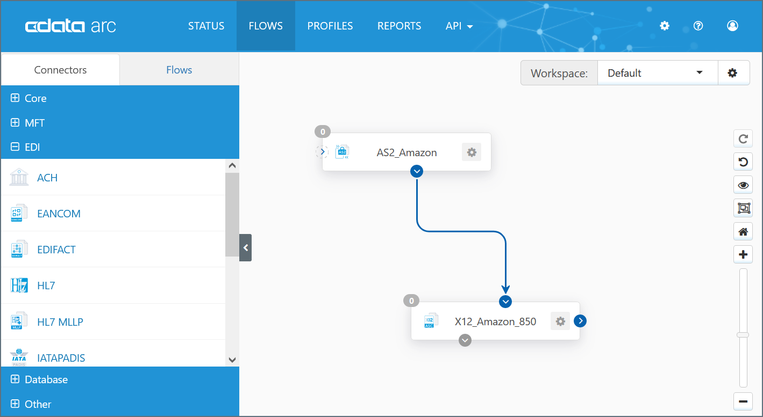Switch to the Connectors tab
The width and height of the screenshot is (763, 417).
(x=60, y=70)
